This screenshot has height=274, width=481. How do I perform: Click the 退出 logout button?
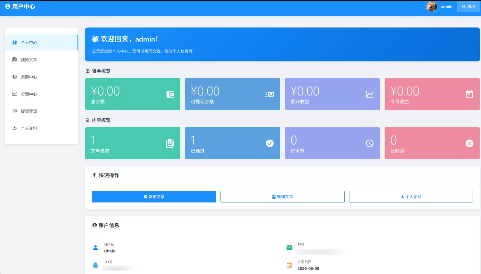tap(468, 6)
